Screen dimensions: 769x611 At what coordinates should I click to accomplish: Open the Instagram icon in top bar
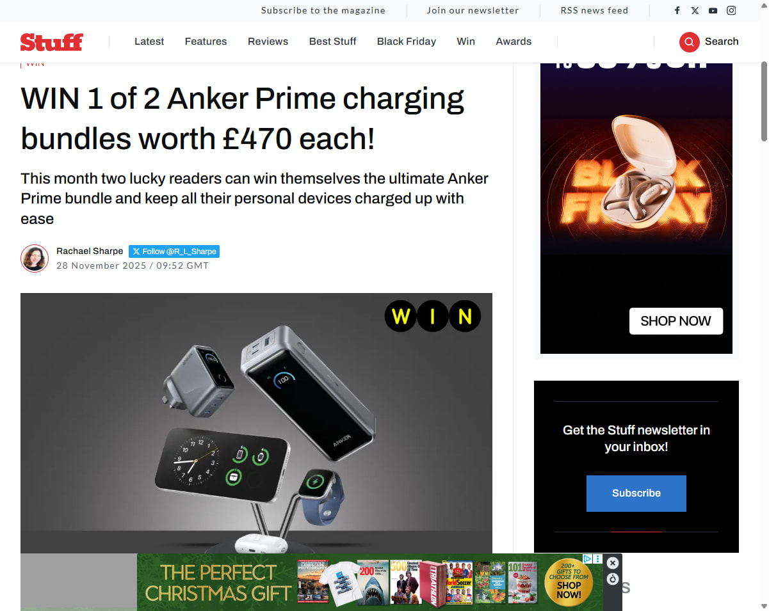point(731,10)
